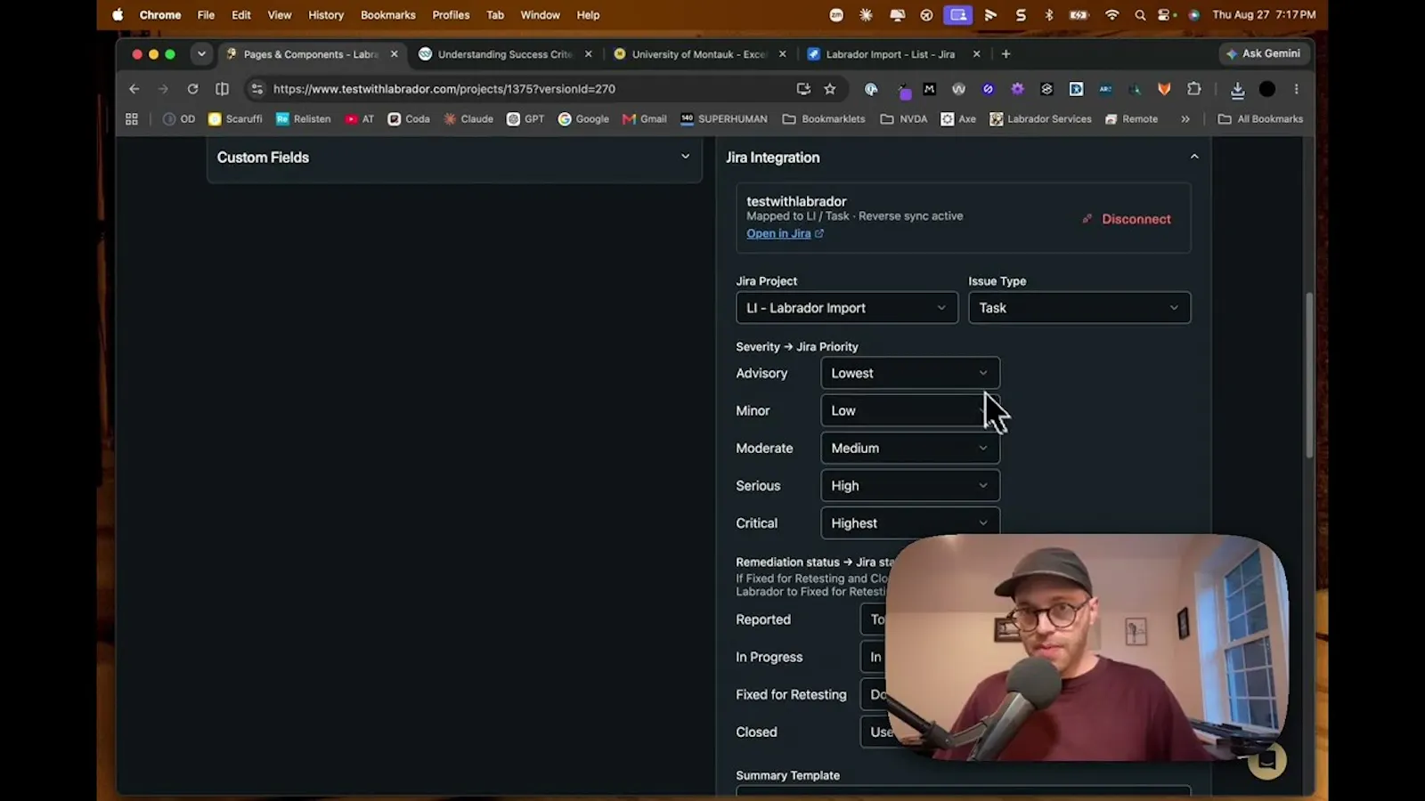Click the page vertical scrollbar

coord(1309,375)
